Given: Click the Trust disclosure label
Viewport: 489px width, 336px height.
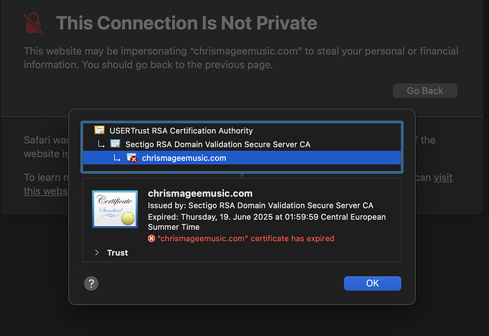Looking at the screenshot, I should pos(117,252).
